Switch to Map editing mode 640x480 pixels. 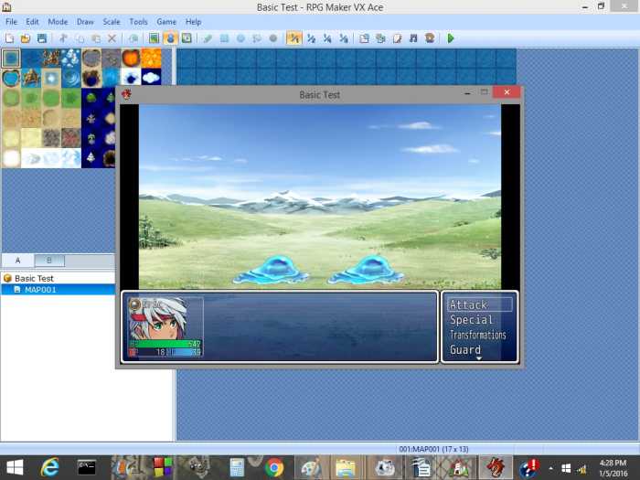[154, 38]
